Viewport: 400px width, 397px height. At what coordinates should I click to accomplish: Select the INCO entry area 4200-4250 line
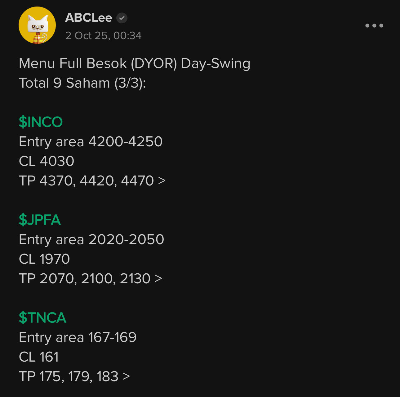pos(91,142)
